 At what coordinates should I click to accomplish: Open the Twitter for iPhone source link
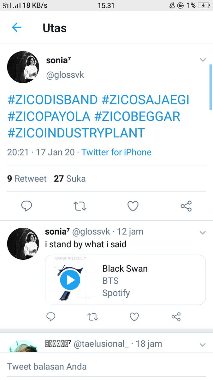[x=116, y=152]
